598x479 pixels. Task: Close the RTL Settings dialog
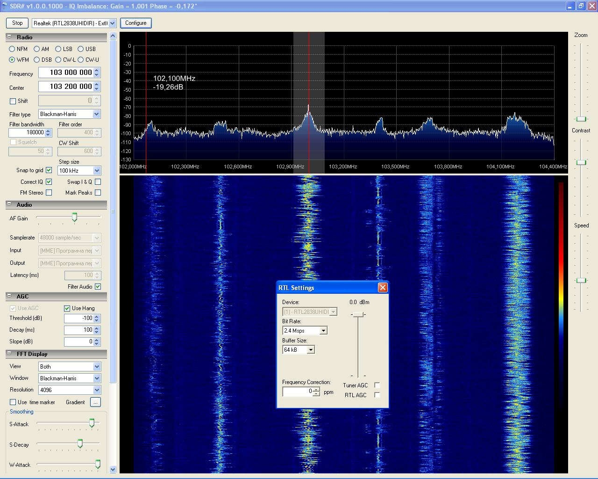click(383, 288)
